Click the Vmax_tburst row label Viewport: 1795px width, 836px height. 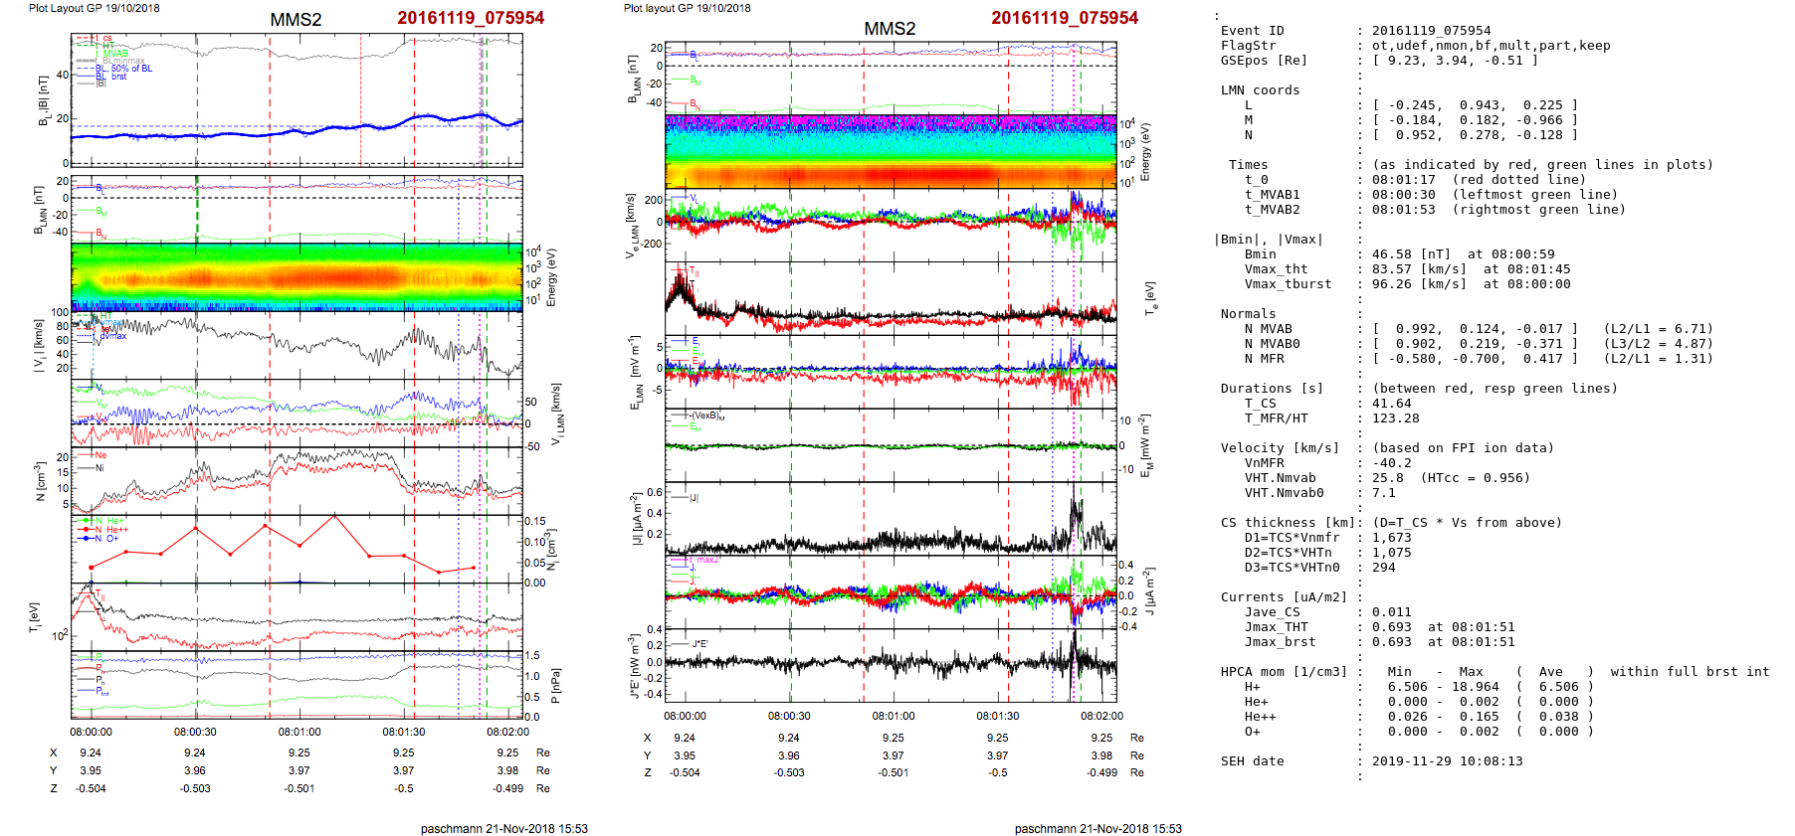[1288, 284]
